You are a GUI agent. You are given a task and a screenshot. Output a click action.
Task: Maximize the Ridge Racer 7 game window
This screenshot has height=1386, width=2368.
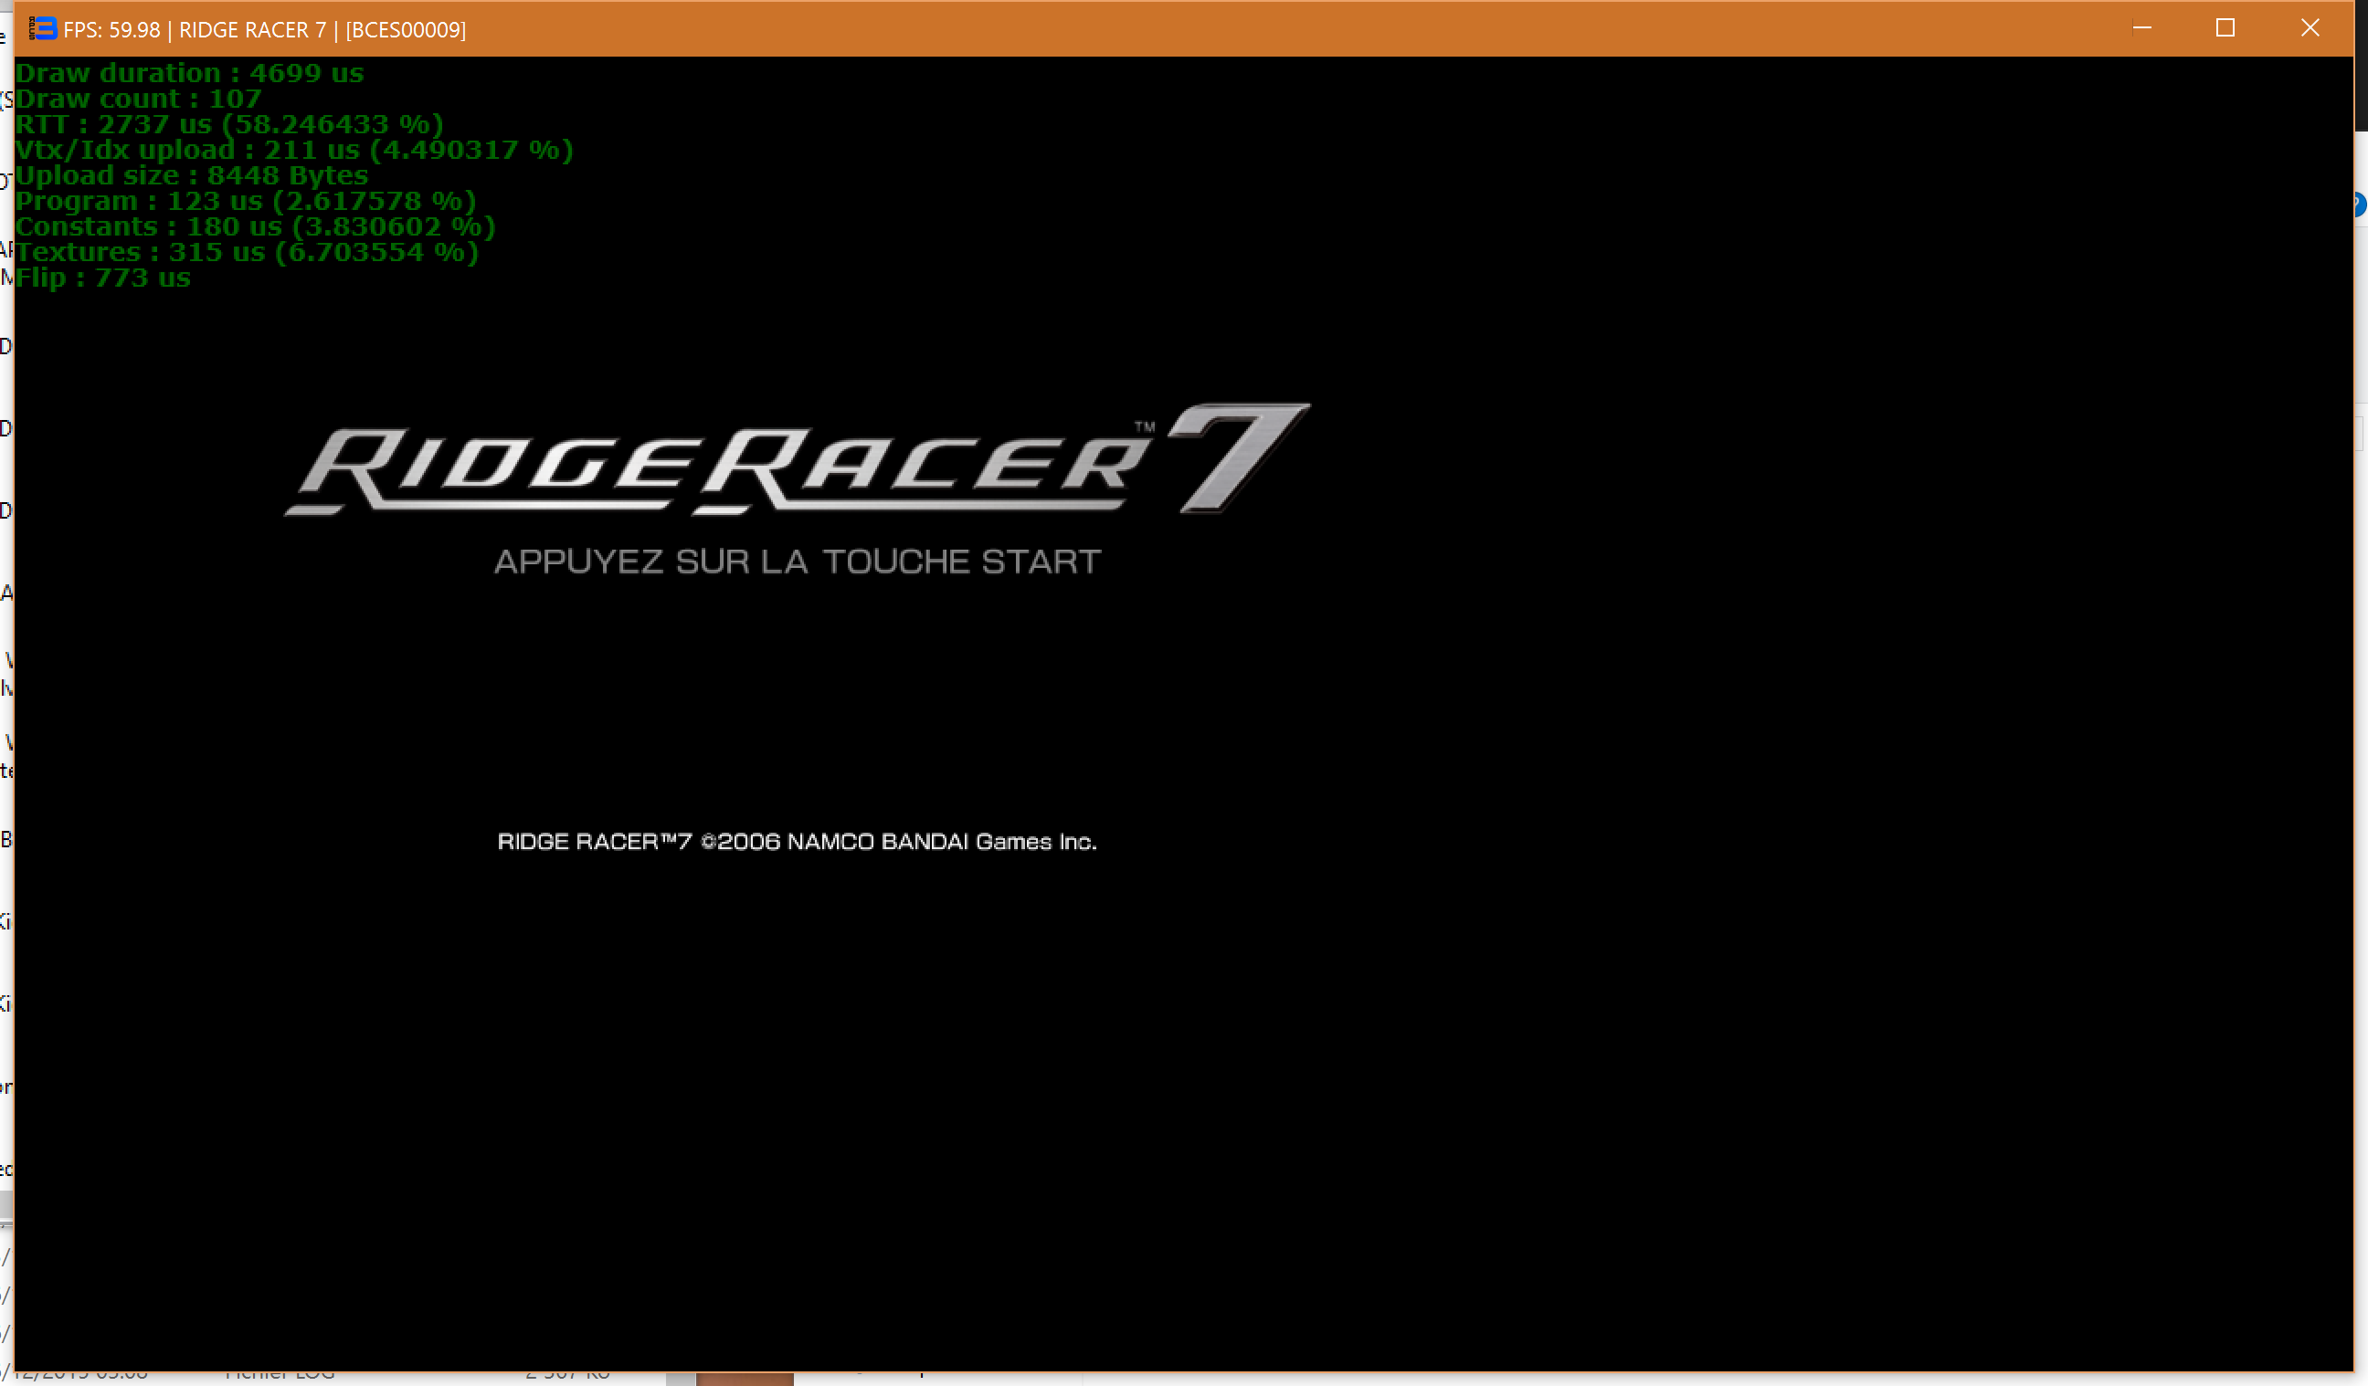(x=2225, y=28)
